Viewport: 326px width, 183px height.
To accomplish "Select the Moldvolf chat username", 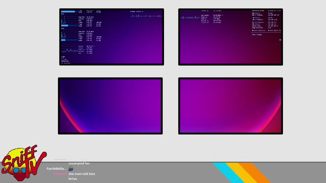I will (60, 174).
